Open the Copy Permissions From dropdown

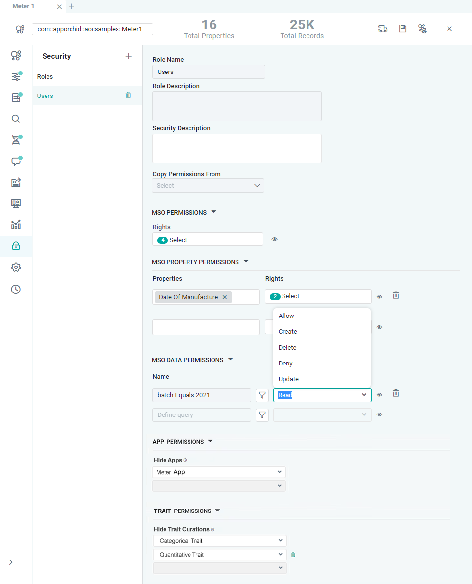pos(208,186)
